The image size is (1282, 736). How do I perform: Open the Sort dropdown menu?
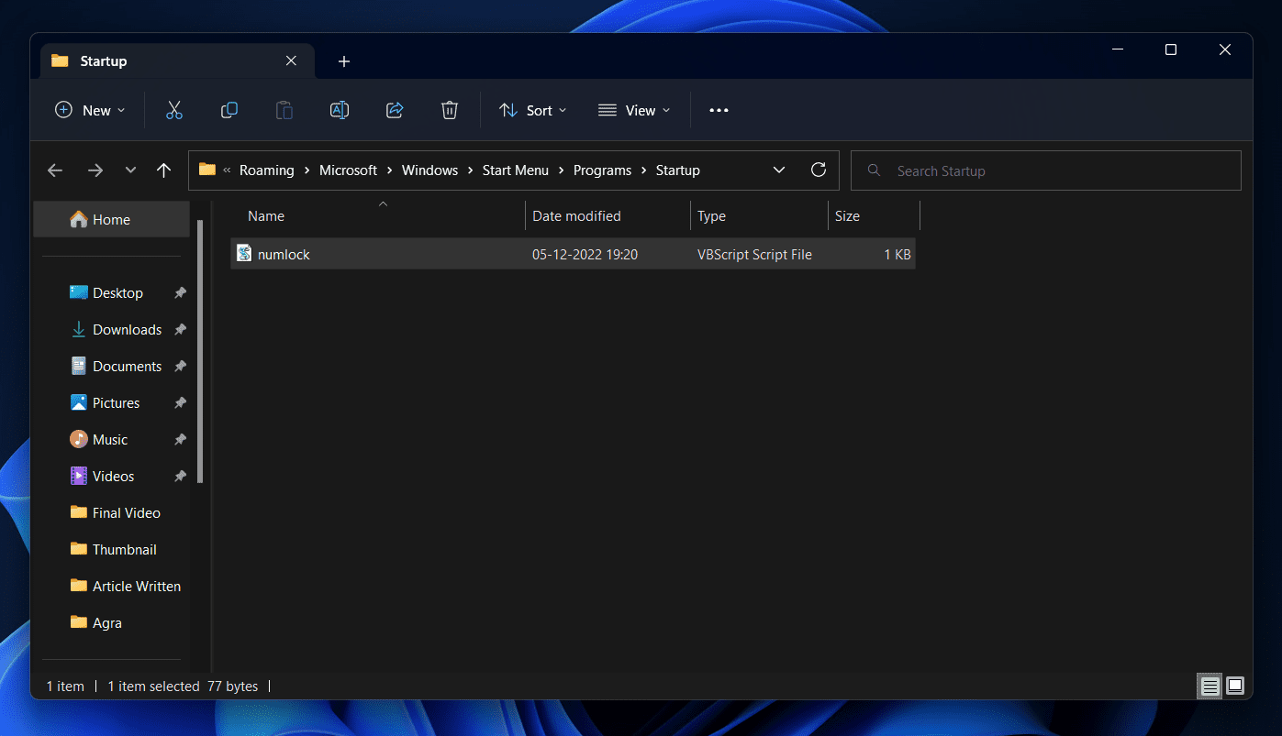pyautogui.click(x=533, y=110)
